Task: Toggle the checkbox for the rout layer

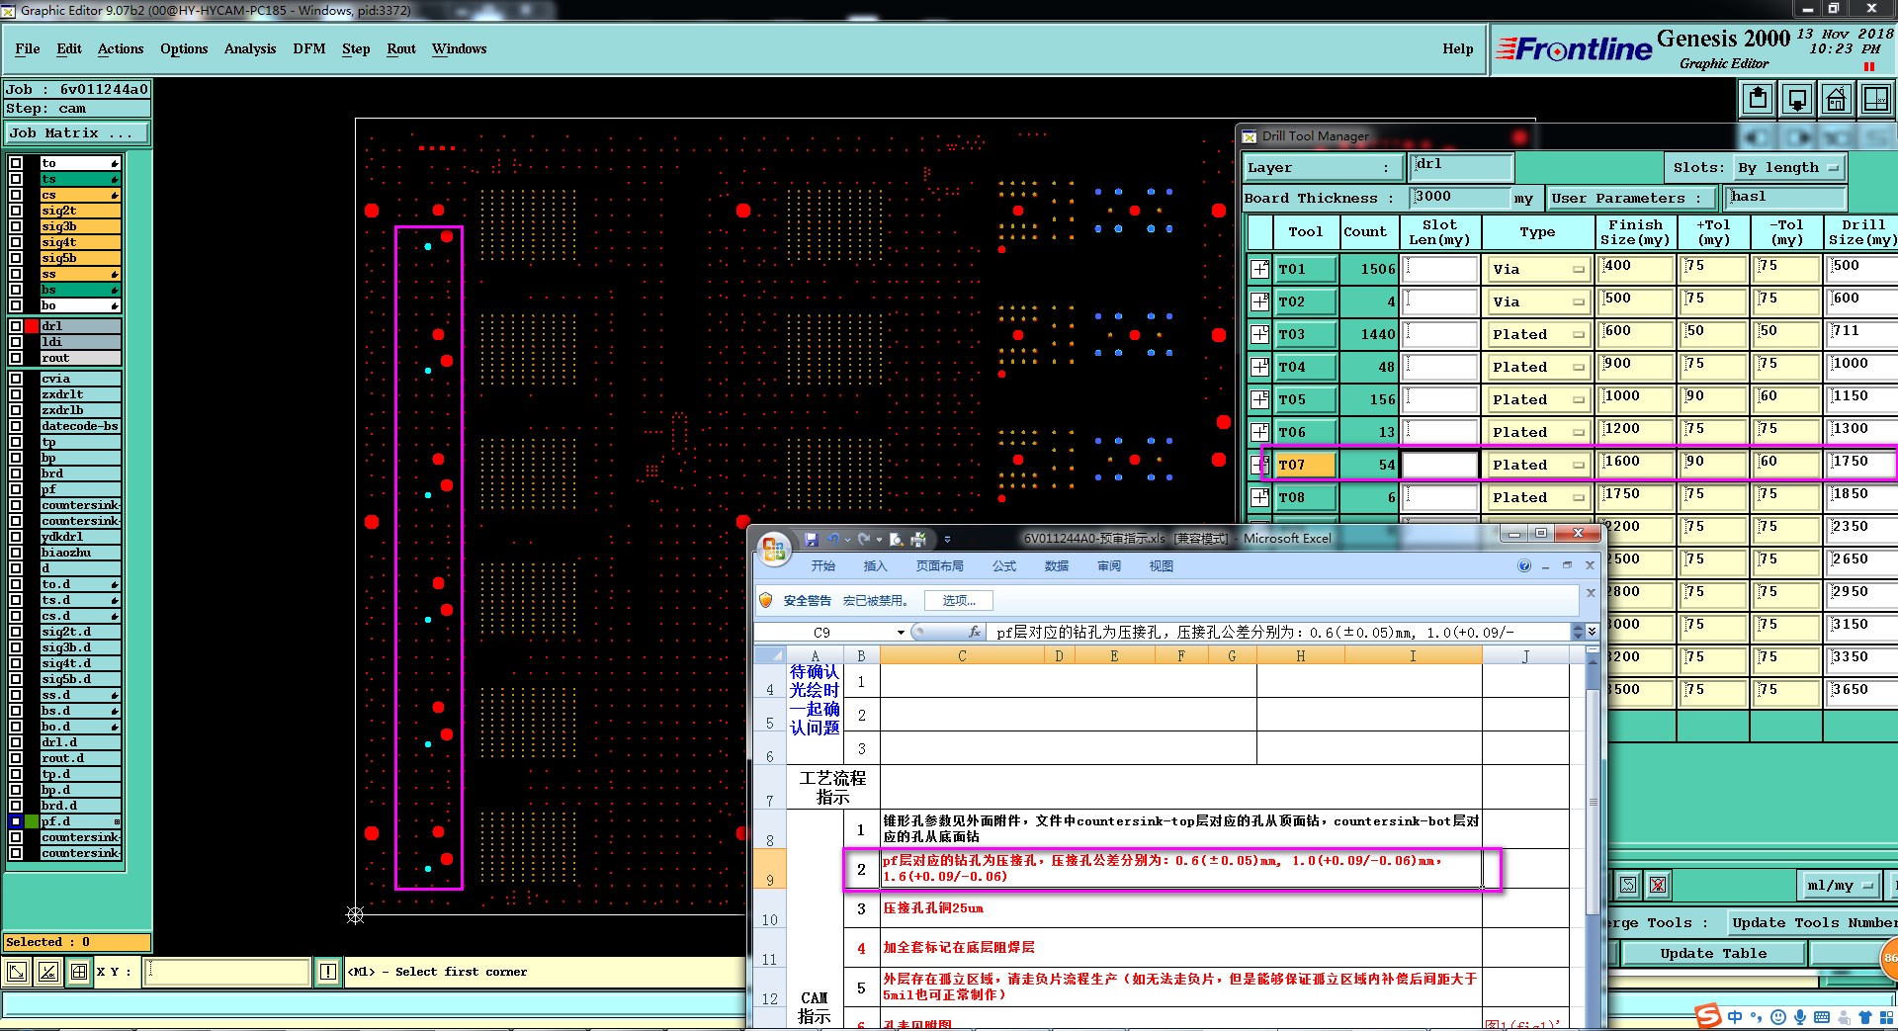Action: click(16, 358)
